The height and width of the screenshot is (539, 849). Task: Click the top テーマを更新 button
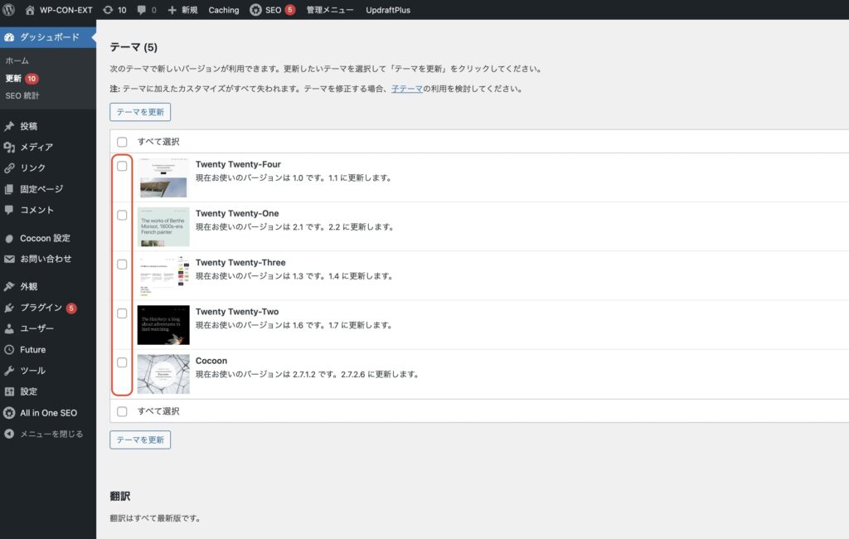(x=140, y=112)
